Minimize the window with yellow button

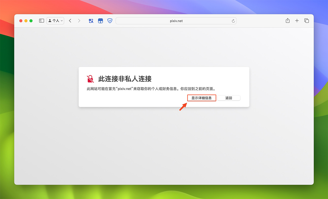(26, 21)
